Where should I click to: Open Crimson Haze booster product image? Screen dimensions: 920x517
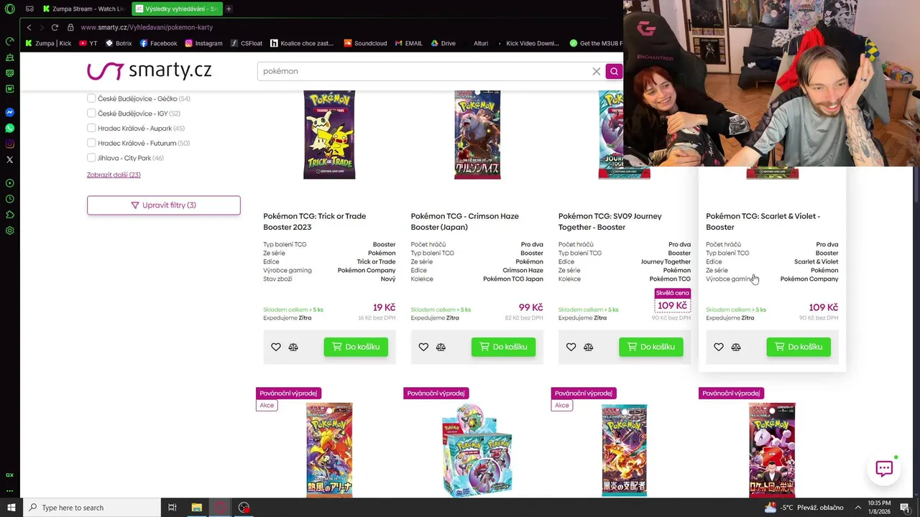coord(477,135)
